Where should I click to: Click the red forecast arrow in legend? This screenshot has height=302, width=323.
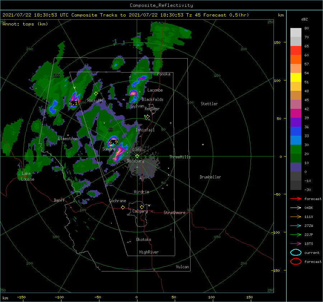[296, 199]
